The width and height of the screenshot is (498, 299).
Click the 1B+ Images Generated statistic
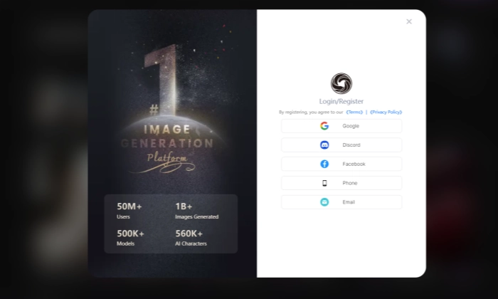pyautogui.click(x=196, y=211)
